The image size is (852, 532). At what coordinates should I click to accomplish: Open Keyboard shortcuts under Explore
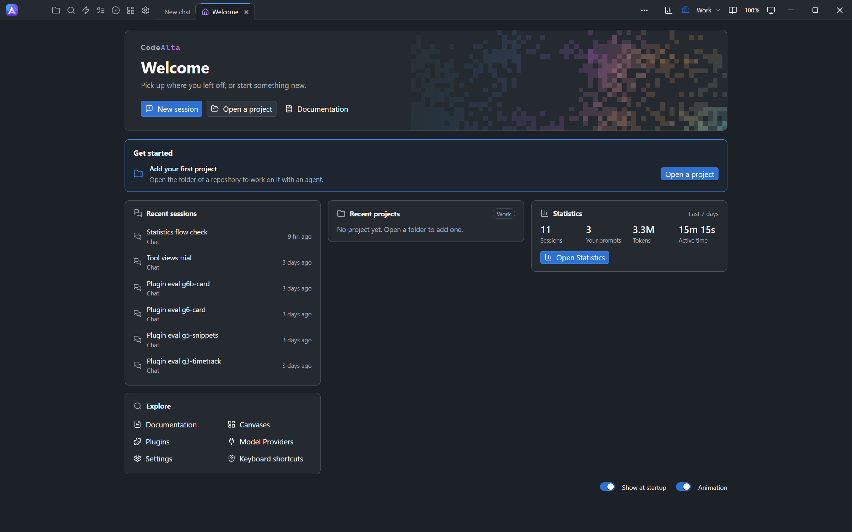coord(266,459)
